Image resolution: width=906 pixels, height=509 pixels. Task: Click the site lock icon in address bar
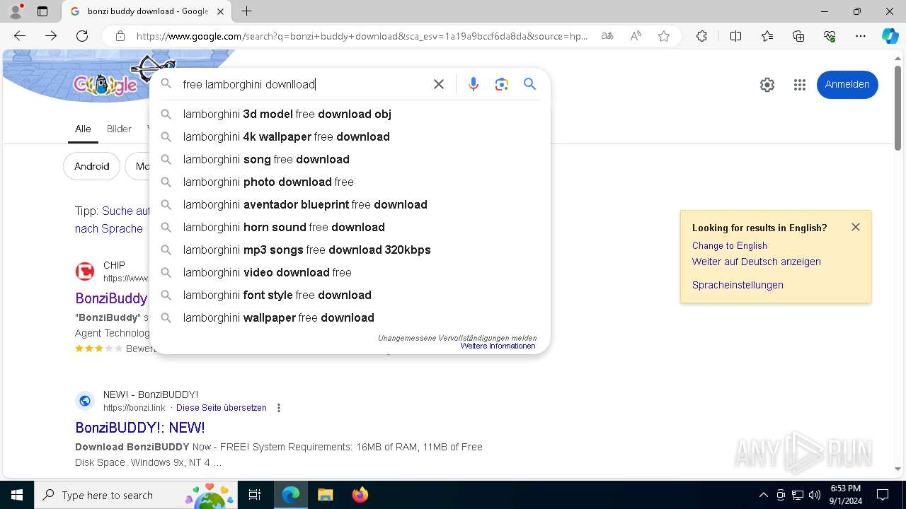(x=120, y=36)
